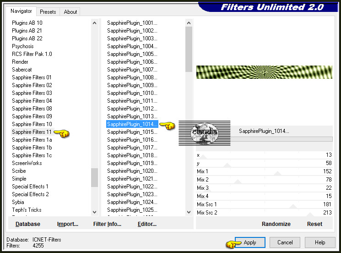Choose SapphirePlugin_1023... filter
The width and height of the screenshot is (341, 253).
click(x=132, y=194)
